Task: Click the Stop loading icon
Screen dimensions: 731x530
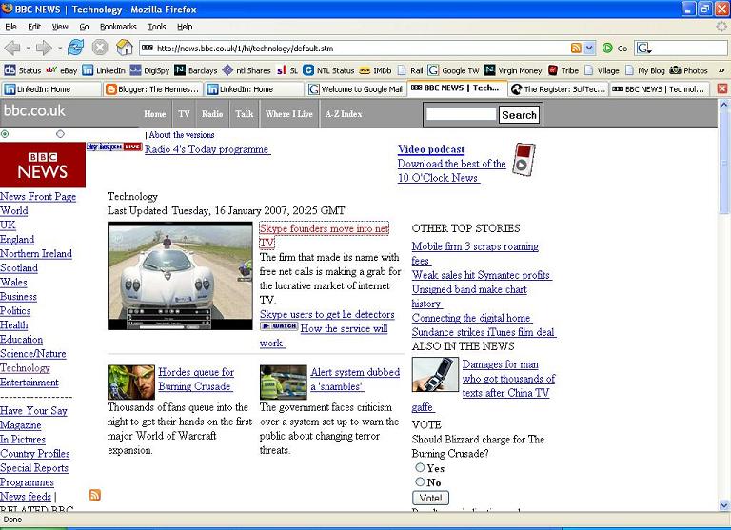Action: (x=100, y=47)
